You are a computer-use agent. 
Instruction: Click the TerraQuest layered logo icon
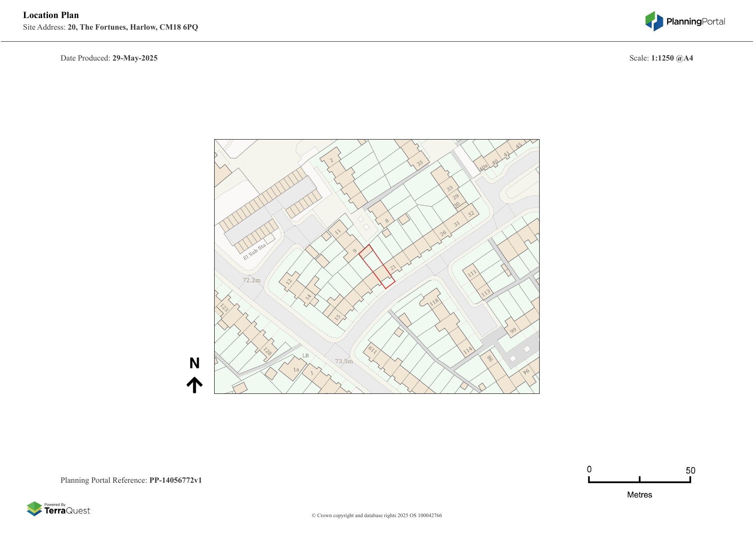click(x=34, y=509)
